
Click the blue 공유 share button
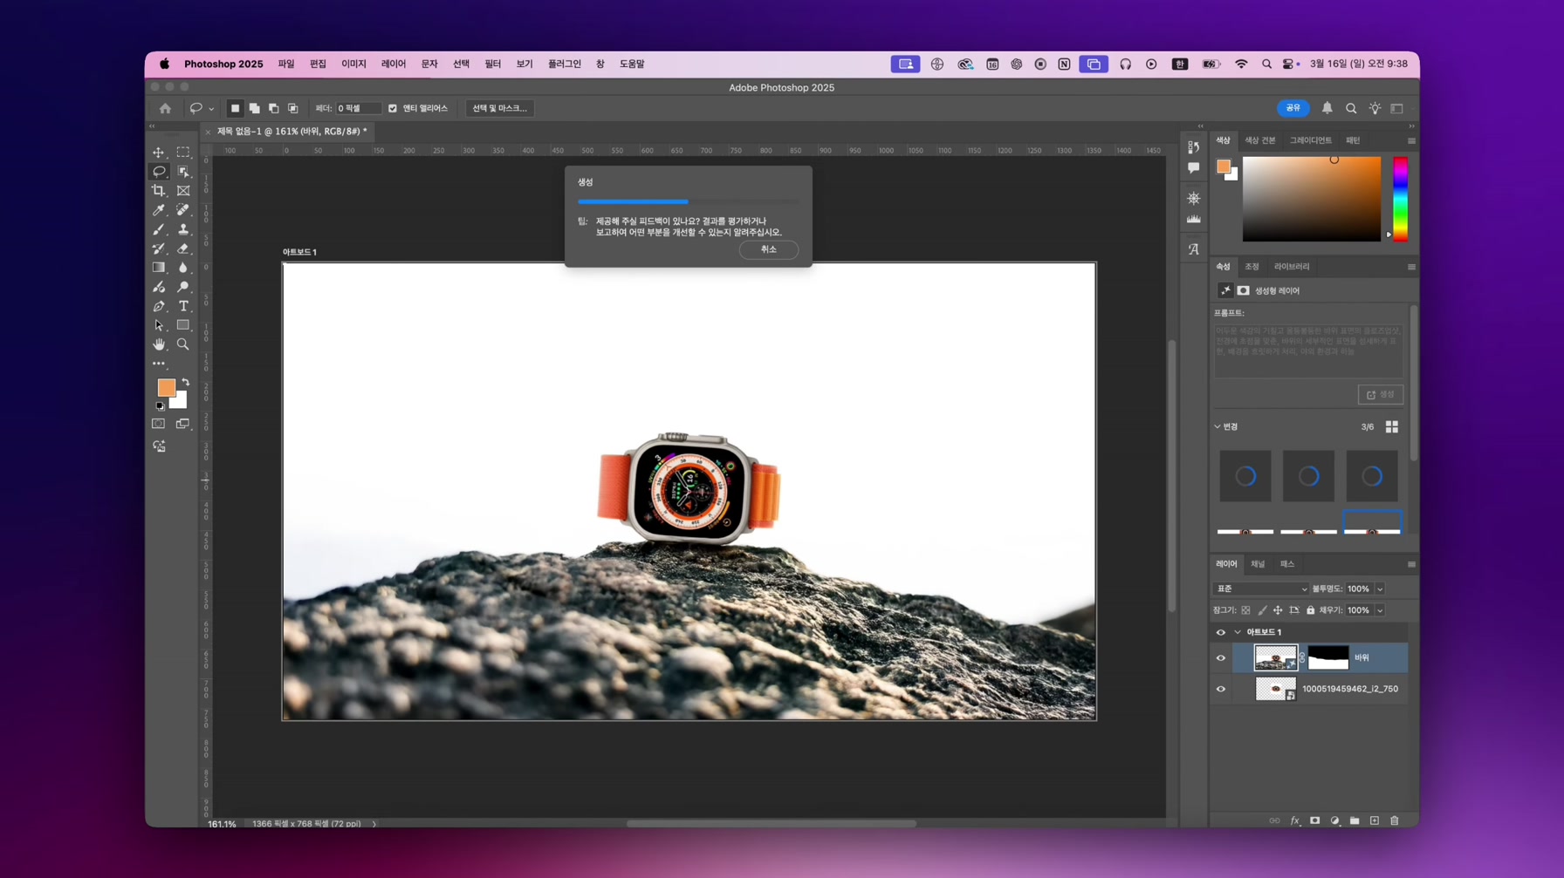coord(1293,108)
